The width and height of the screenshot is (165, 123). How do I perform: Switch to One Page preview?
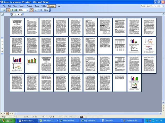pos(12,10)
